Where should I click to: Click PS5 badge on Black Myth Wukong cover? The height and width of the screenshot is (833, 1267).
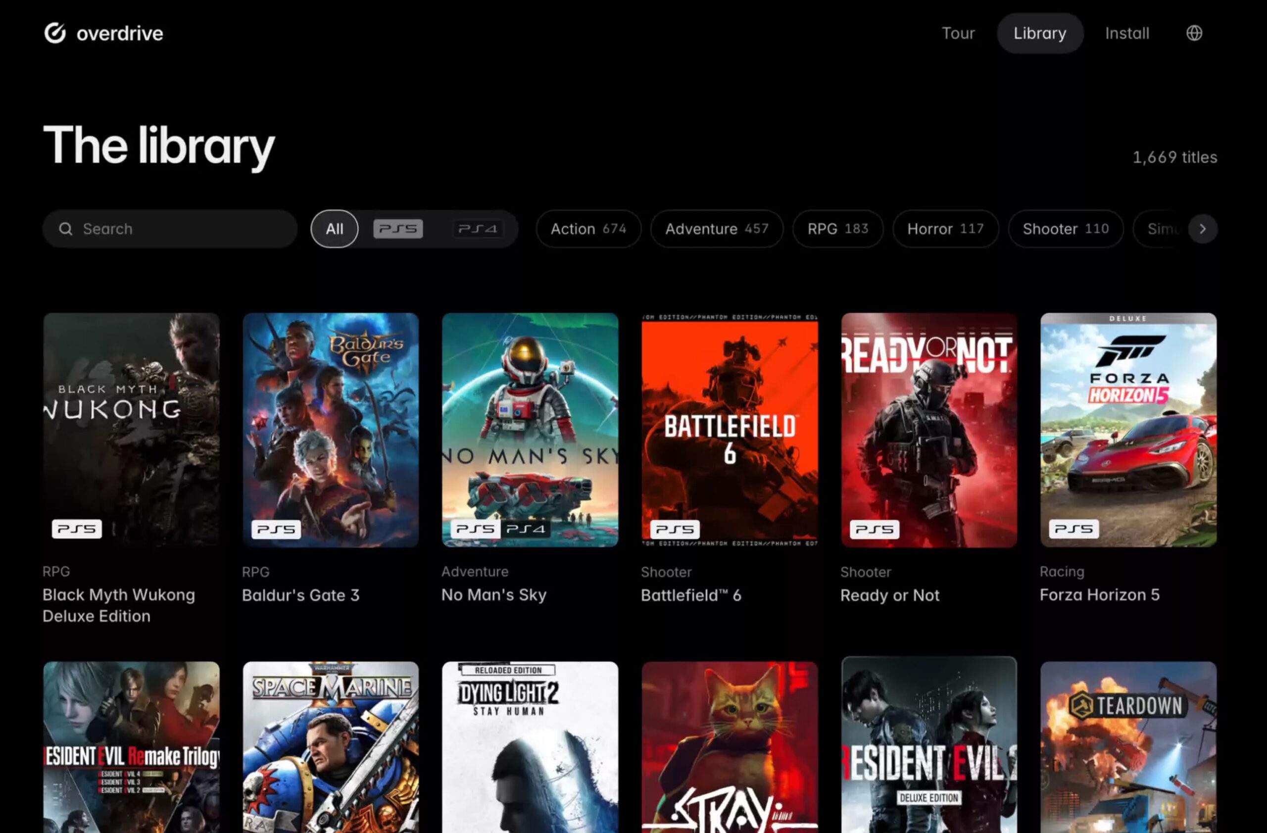tap(77, 529)
